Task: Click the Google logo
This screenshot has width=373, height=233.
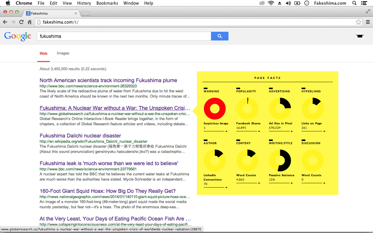Action: (17, 36)
